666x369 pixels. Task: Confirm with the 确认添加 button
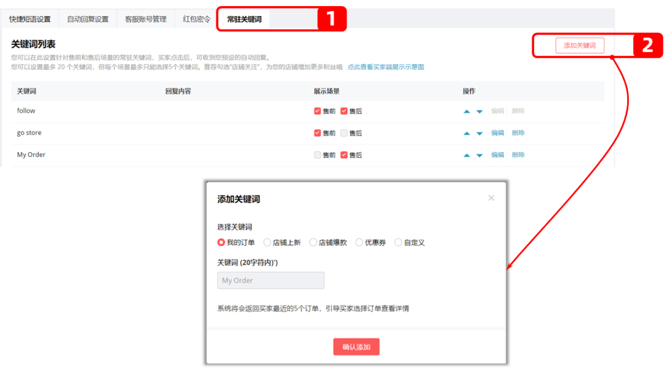tap(356, 346)
